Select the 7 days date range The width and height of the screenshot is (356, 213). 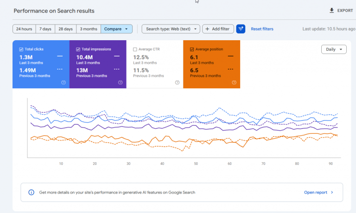pos(45,29)
